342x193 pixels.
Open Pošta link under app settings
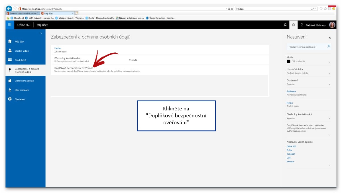[x=289, y=150]
